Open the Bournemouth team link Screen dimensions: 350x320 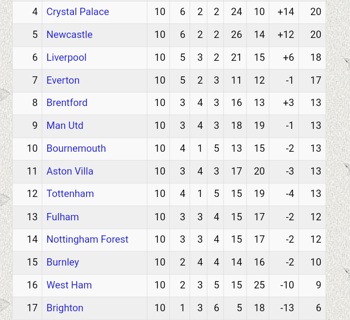(76, 148)
